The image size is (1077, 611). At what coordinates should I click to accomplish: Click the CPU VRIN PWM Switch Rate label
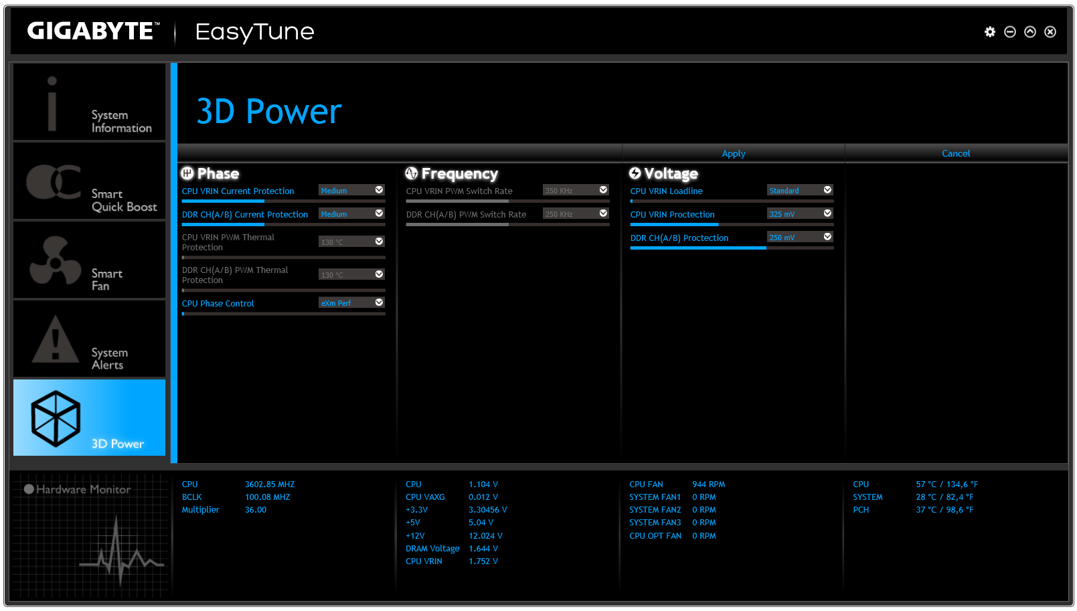[459, 191]
